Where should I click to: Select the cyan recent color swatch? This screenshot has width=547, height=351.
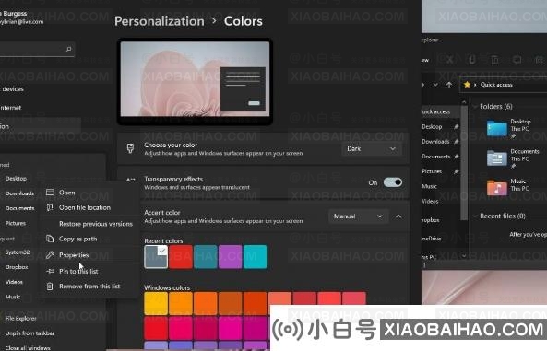255,257
